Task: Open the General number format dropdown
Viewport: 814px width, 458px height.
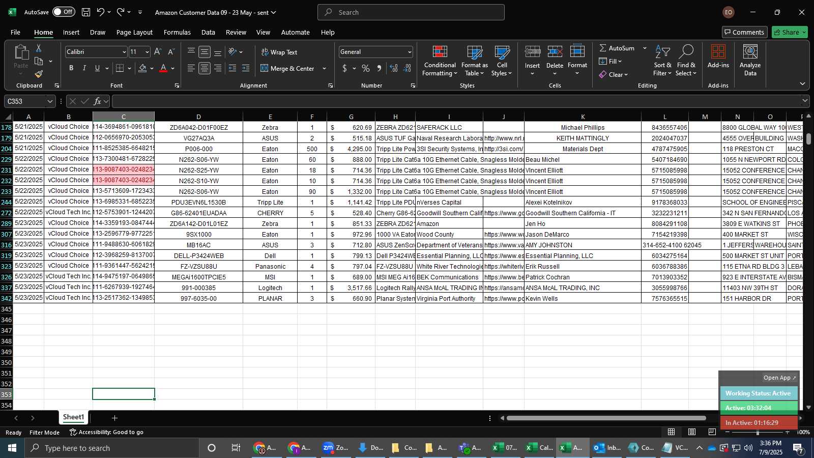Action: coord(410,52)
